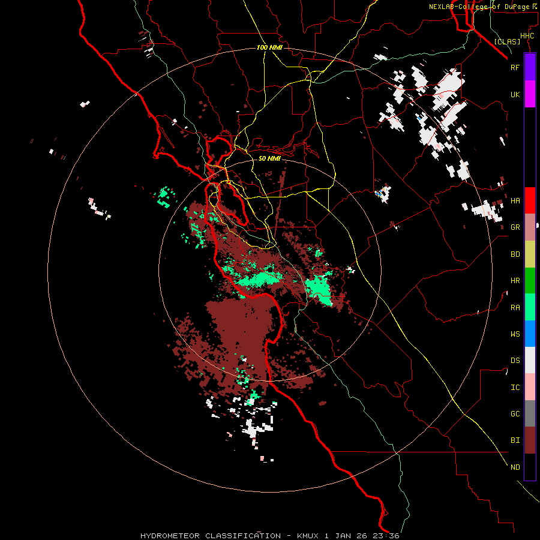Click the 'HR' legend label text
This screenshot has height=540, width=540.
tap(515, 281)
